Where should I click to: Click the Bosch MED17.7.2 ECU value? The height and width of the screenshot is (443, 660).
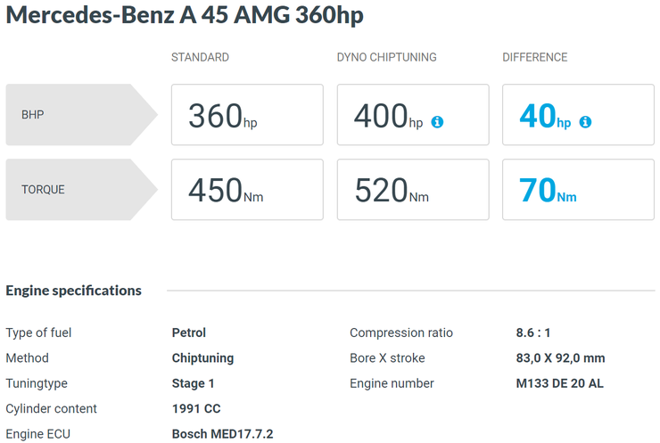pyautogui.click(x=222, y=434)
